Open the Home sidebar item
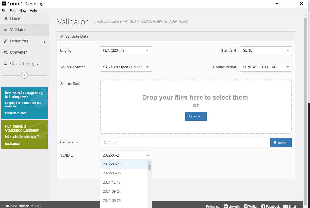This screenshot has height=208, width=310. point(25,18)
